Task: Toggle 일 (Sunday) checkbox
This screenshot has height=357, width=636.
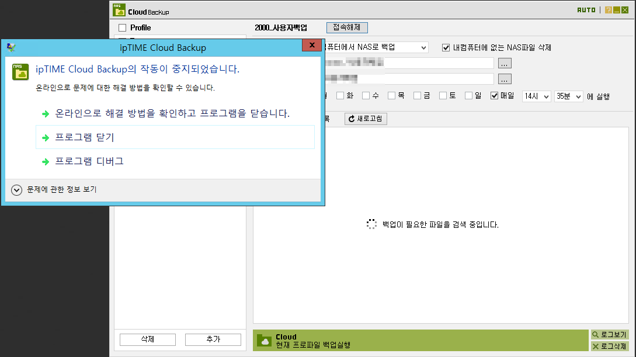Action: tap(468, 95)
